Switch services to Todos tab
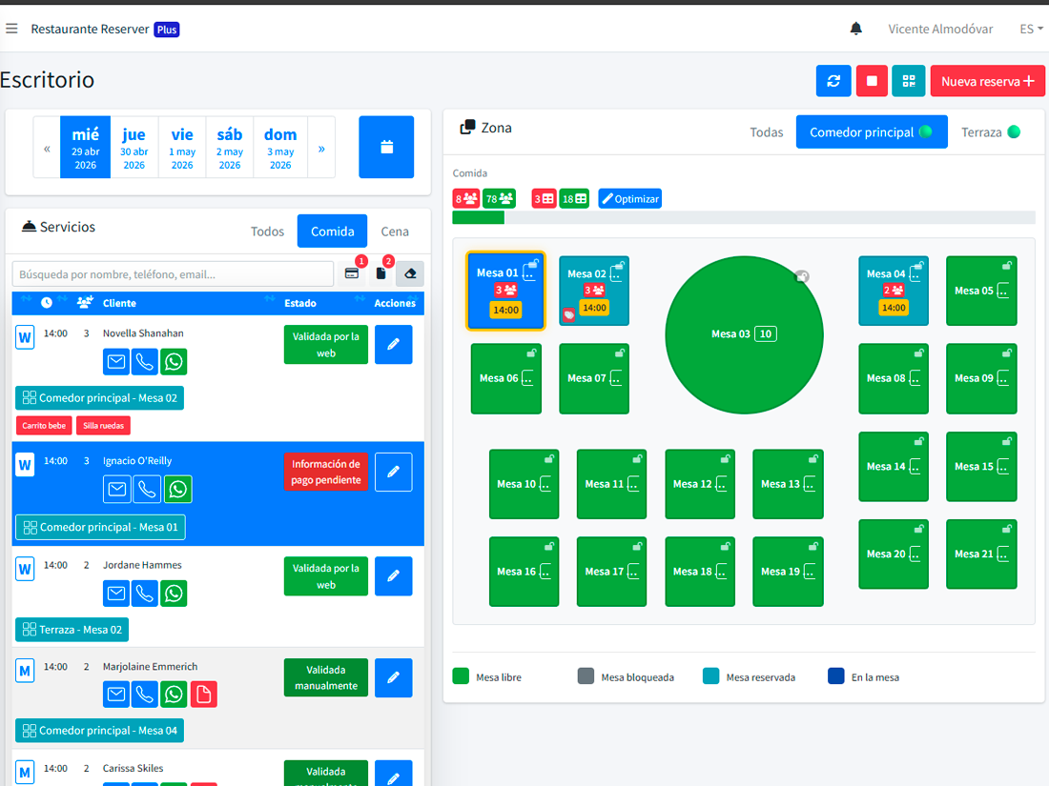Screen dimensions: 1049x786 coord(267,232)
